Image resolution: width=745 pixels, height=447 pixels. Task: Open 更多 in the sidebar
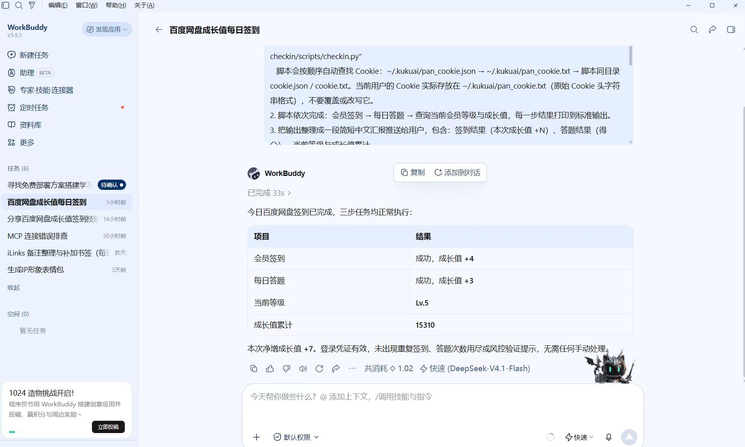(x=21, y=142)
